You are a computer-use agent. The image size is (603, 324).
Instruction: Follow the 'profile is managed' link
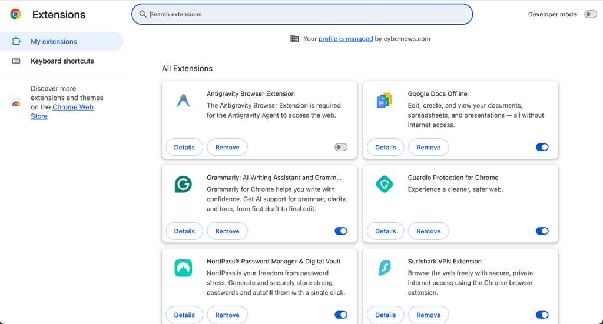(x=346, y=39)
